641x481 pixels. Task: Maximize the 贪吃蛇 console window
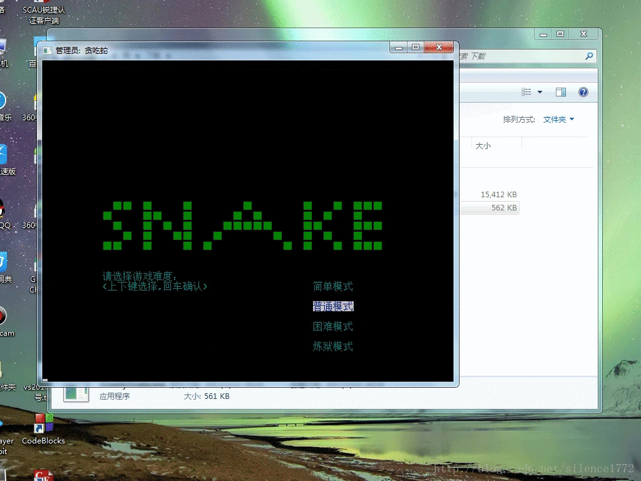415,48
